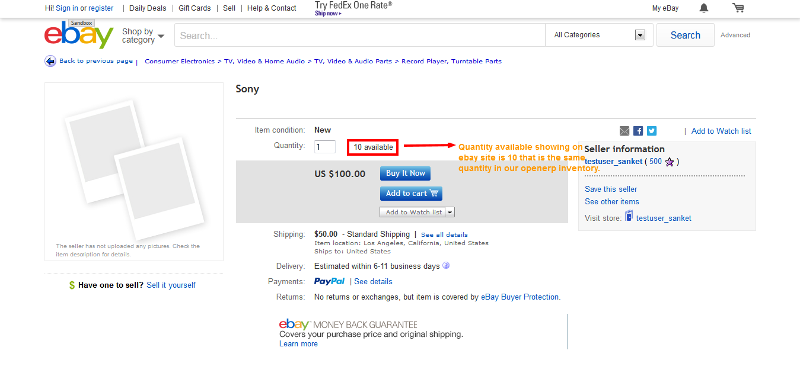Open Advanced search link
The width and height of the screenshot is (800, 389).
pos(735,35)
